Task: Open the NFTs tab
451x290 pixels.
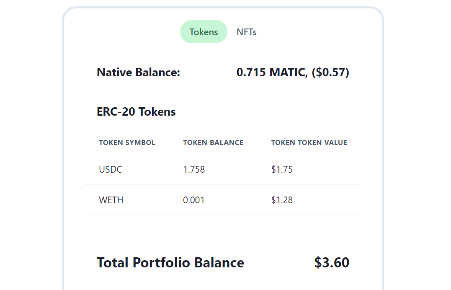Action: click(247, 31)
